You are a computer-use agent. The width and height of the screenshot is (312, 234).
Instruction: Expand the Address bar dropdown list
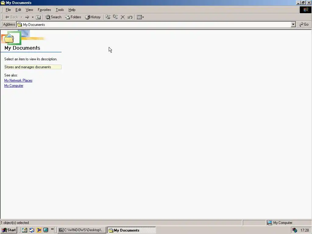(293, 24)
